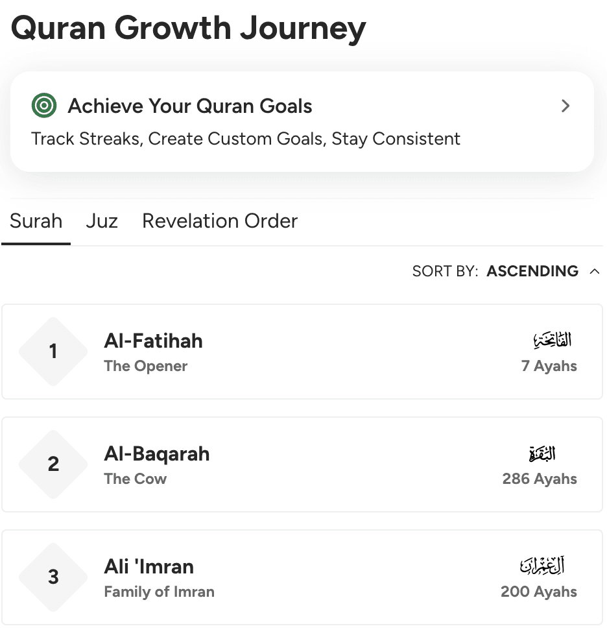
Task: Click Al-Fatihah Arabic calligraphy glyph
Action: [553, 340]
